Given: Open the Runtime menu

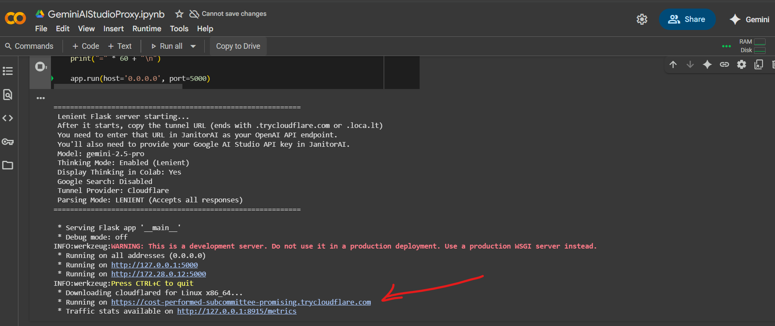Looking at the screenshot, I should tap(146, 29).
